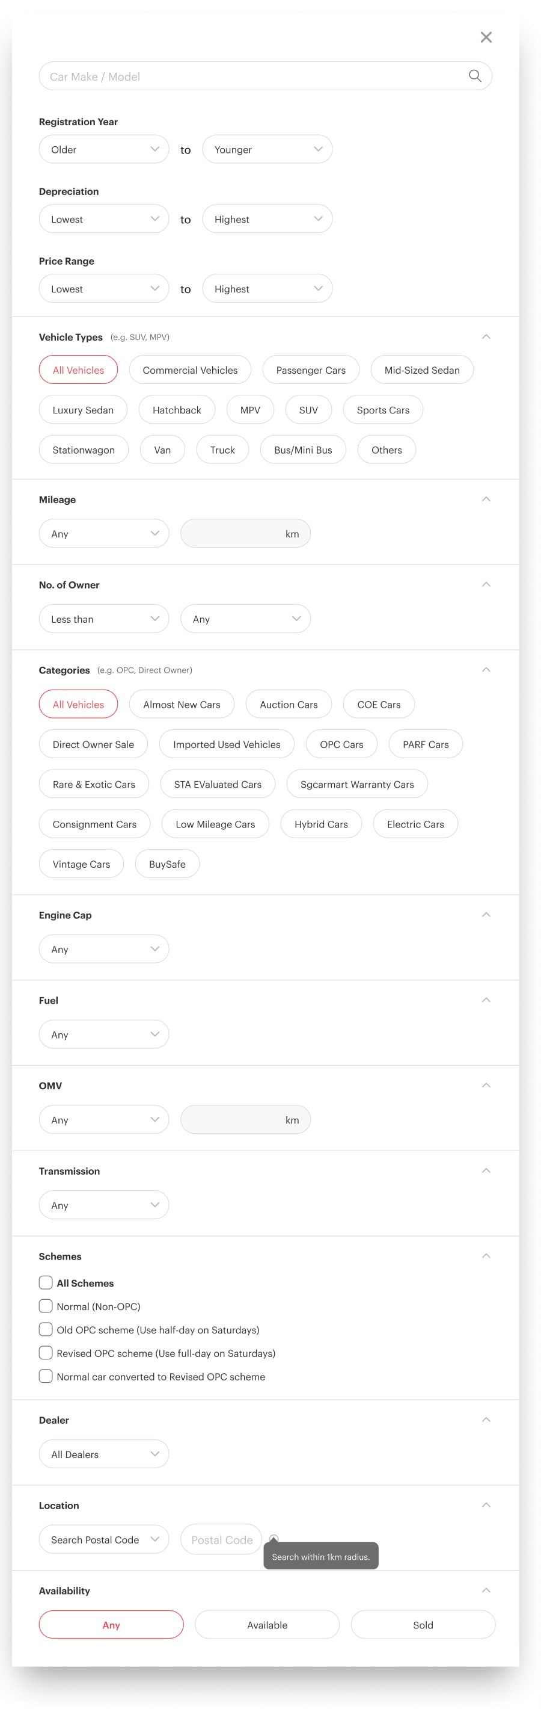Select Sgcarmart Warranty Cars category

[x=356, y=783]
